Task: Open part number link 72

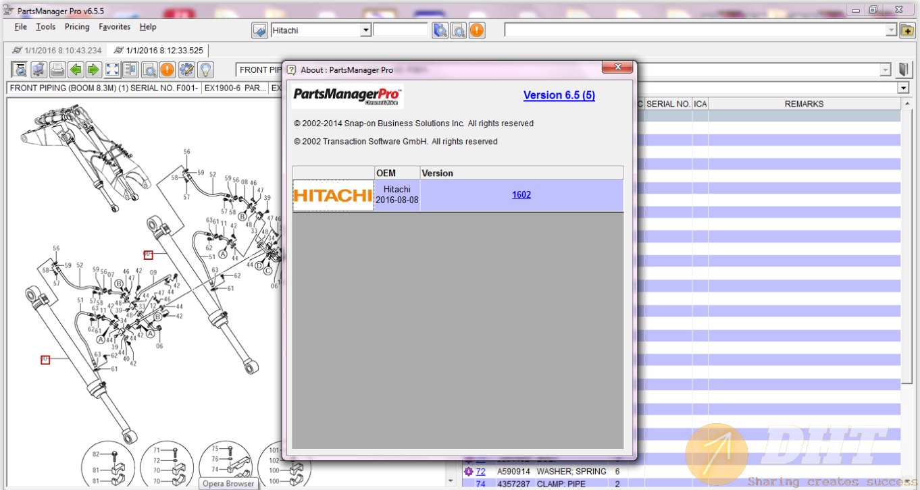Action: point(480,472)
